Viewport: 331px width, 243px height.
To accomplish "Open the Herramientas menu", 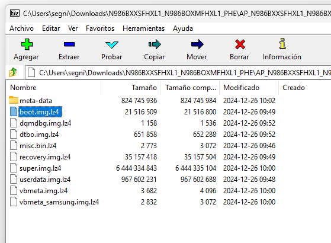I will point(143,28).
